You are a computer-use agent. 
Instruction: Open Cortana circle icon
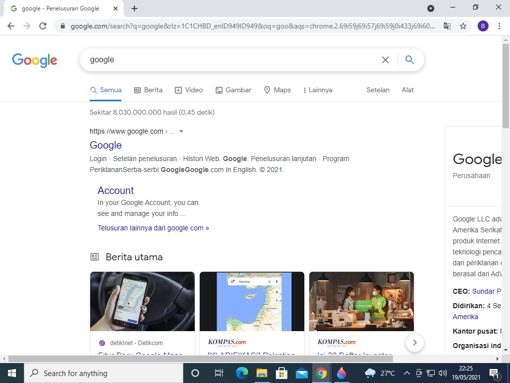point(195,373)
